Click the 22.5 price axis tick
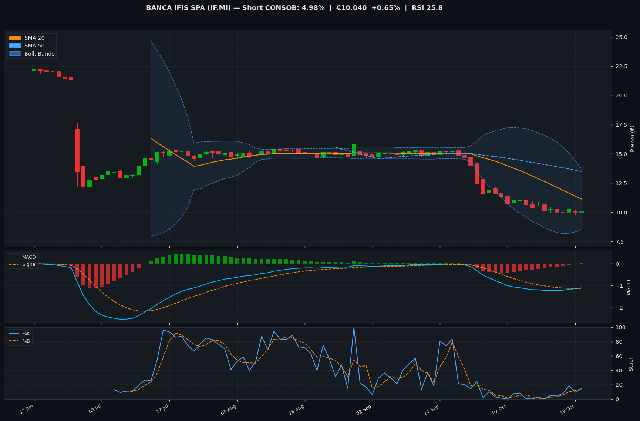This screenshot has width=640, height=421. click(621, 66)
